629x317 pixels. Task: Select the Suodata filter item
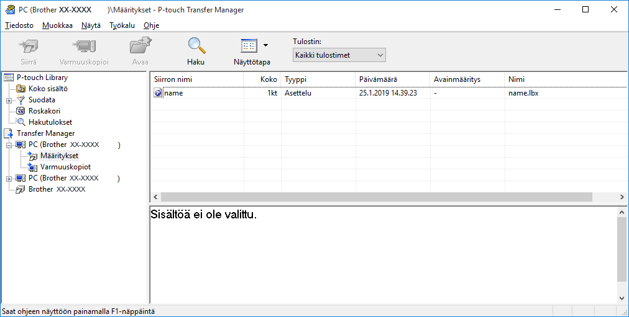click(x=42, y=100)
